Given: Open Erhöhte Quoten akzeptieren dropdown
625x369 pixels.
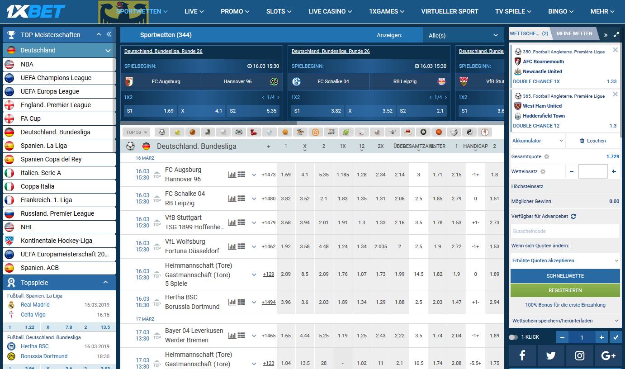Looking at the screenshot, I should coord(565,260).
